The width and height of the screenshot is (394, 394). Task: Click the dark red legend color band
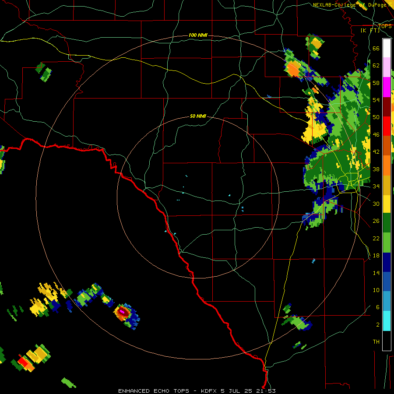[387, 107]
